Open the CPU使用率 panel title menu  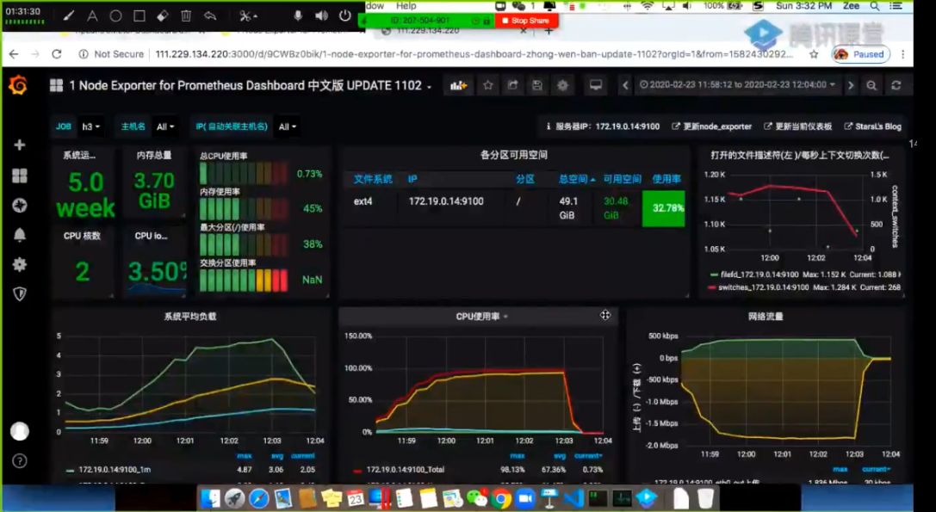point(481,317)
